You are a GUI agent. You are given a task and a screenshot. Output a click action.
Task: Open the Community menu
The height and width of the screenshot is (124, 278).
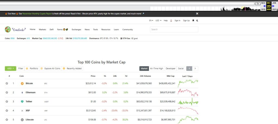128,29
